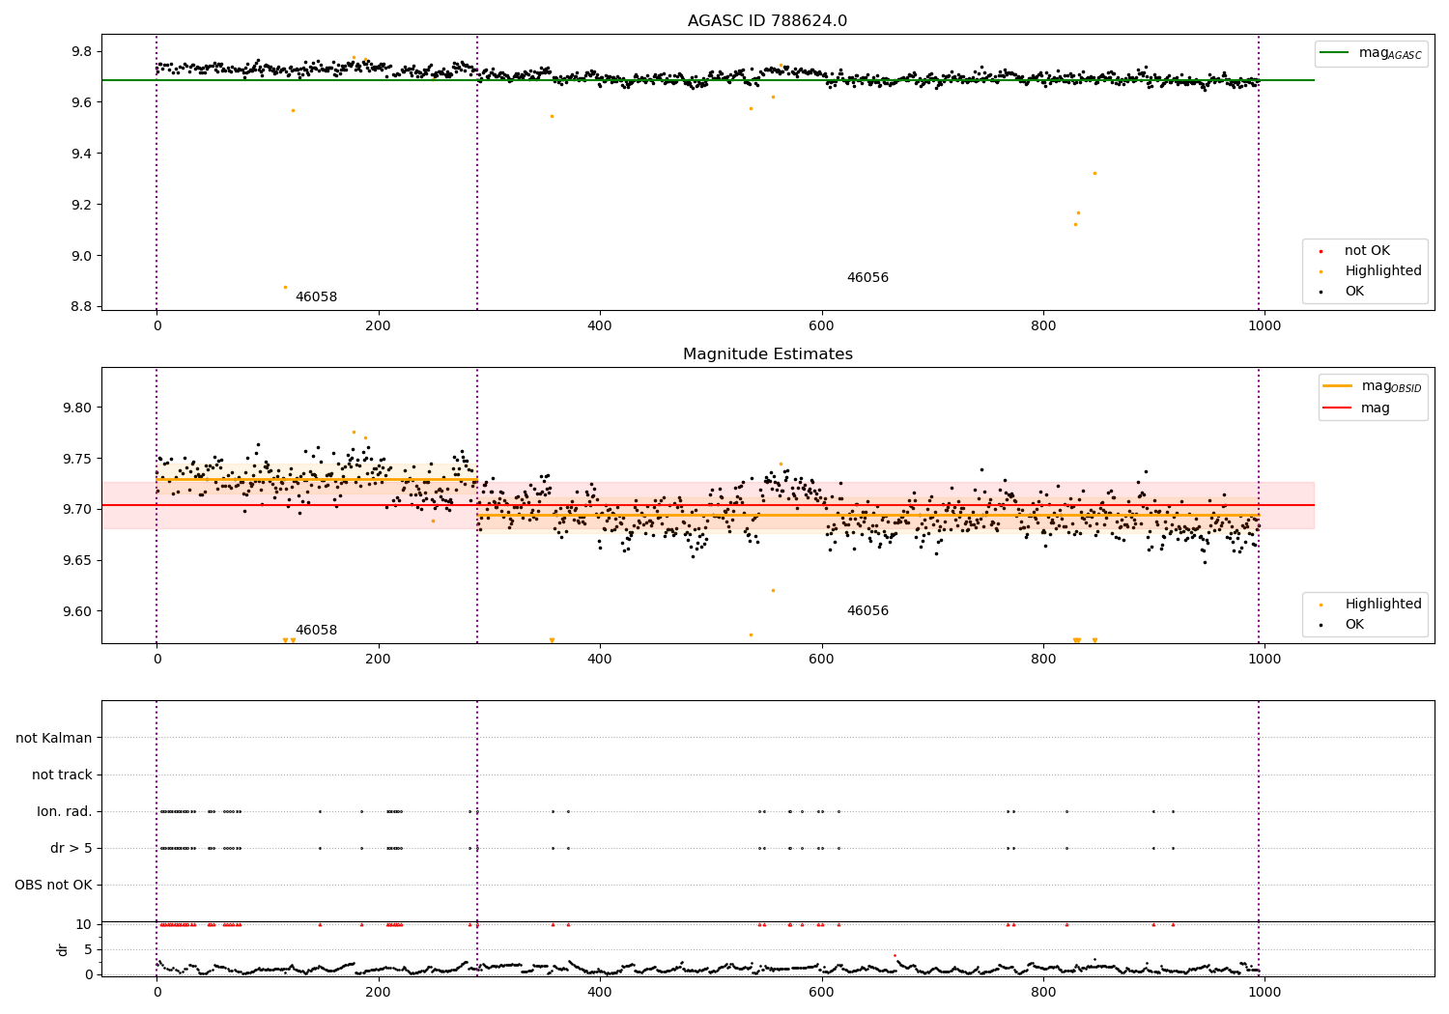Click the 'dr > 5' axis label
The image size is (1449, 1014).
point(71,848)
